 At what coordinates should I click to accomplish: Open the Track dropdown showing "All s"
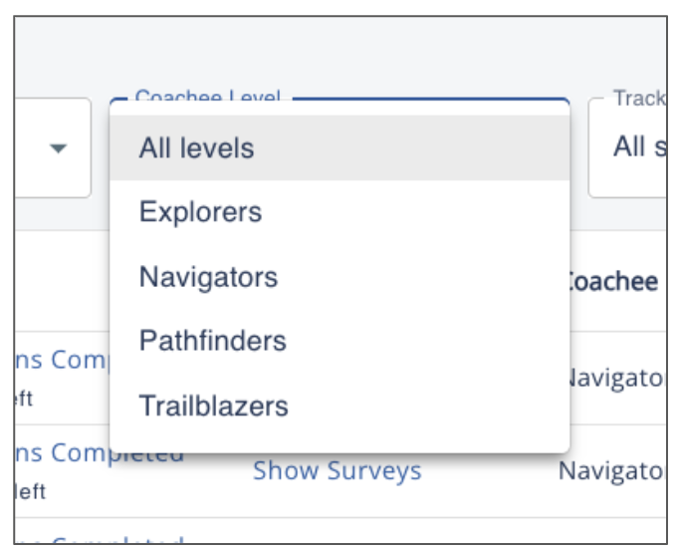631,147
